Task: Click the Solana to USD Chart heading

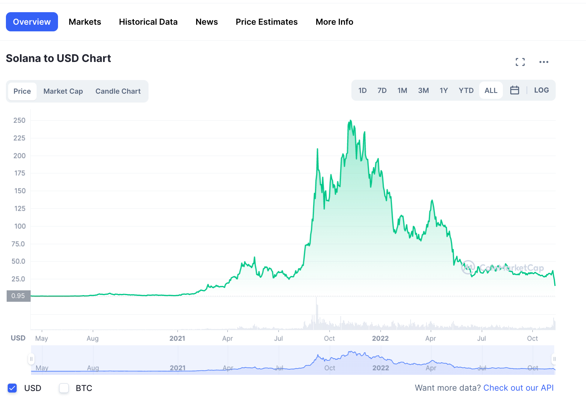Action: click(58, 58)
